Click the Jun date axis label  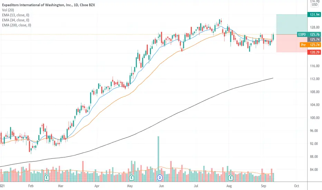point(161,186)
